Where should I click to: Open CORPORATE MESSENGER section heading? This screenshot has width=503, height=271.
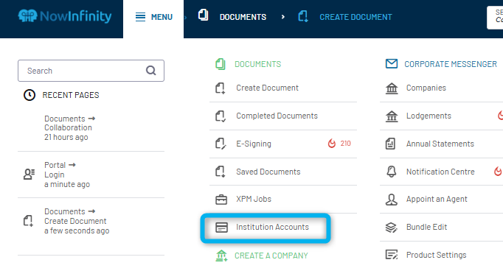[451, 64]
